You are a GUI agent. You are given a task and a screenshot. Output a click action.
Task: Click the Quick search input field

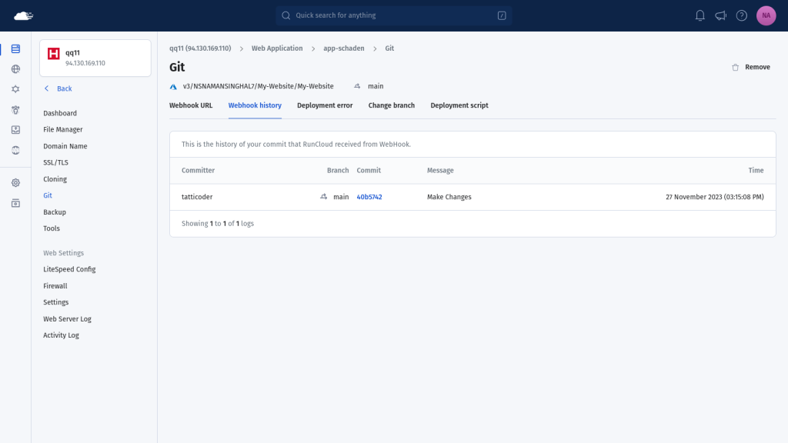(393, 15)
